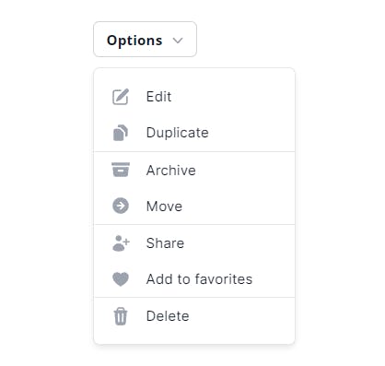This screenshot has width=385, height=366.
Task: Click the trash can Delete icon
Action: click(x=121, y=316)
